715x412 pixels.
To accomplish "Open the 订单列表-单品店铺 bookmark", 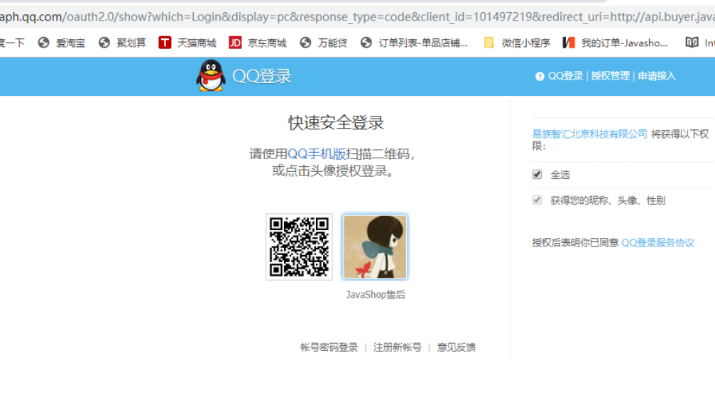I will (x=415, y=43).
